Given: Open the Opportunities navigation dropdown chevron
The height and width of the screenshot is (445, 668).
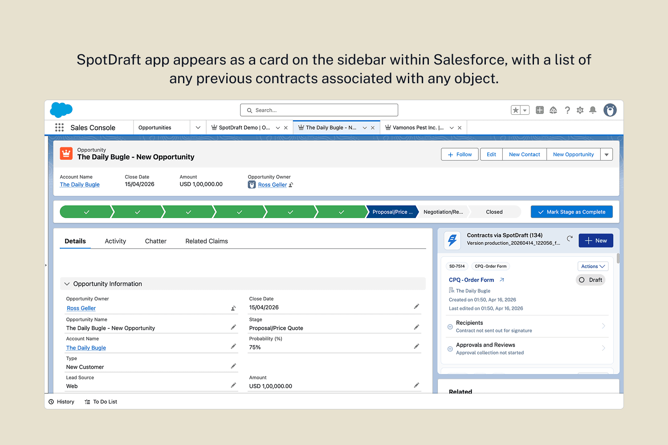Looking at the screenshot, I should click(x=198, y=128).
